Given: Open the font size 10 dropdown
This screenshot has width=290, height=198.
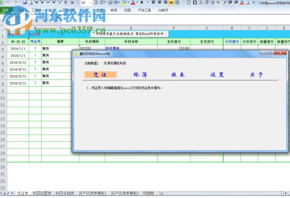Looking at the screenshot, I should click(x=91, y=3).
